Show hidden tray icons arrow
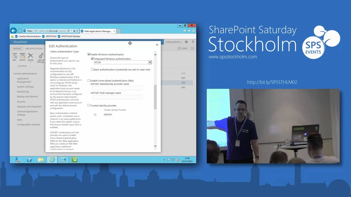The width and height of the screenshot is (351, 197). coord(164,160)
